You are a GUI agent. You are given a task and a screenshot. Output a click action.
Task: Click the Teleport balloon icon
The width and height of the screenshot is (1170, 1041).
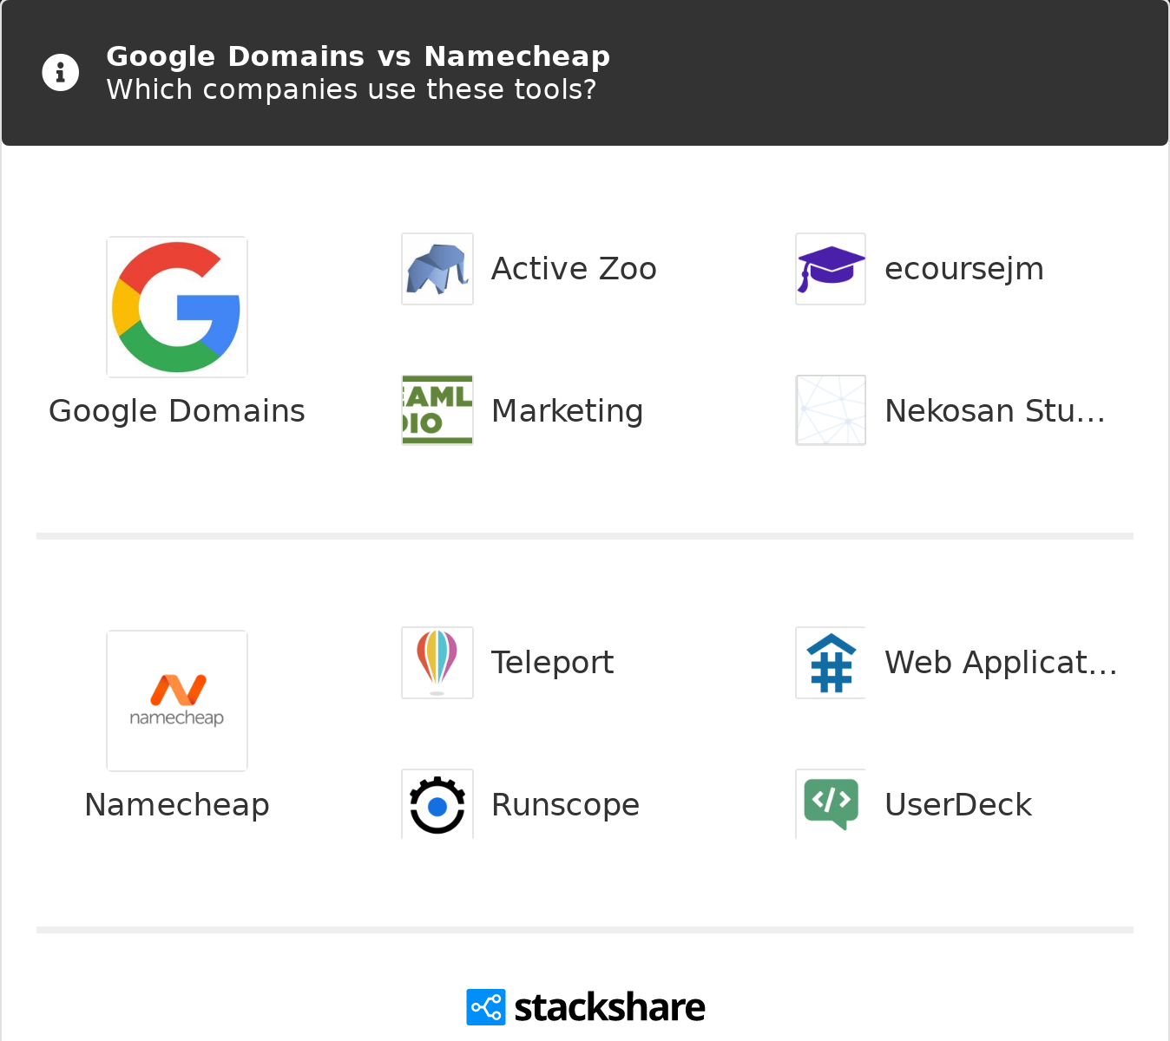coord(437,663)
